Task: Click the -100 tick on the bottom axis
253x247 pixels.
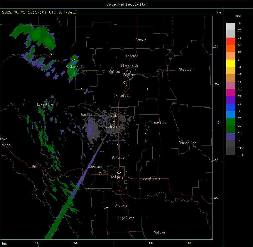Action: click(37, 243)
